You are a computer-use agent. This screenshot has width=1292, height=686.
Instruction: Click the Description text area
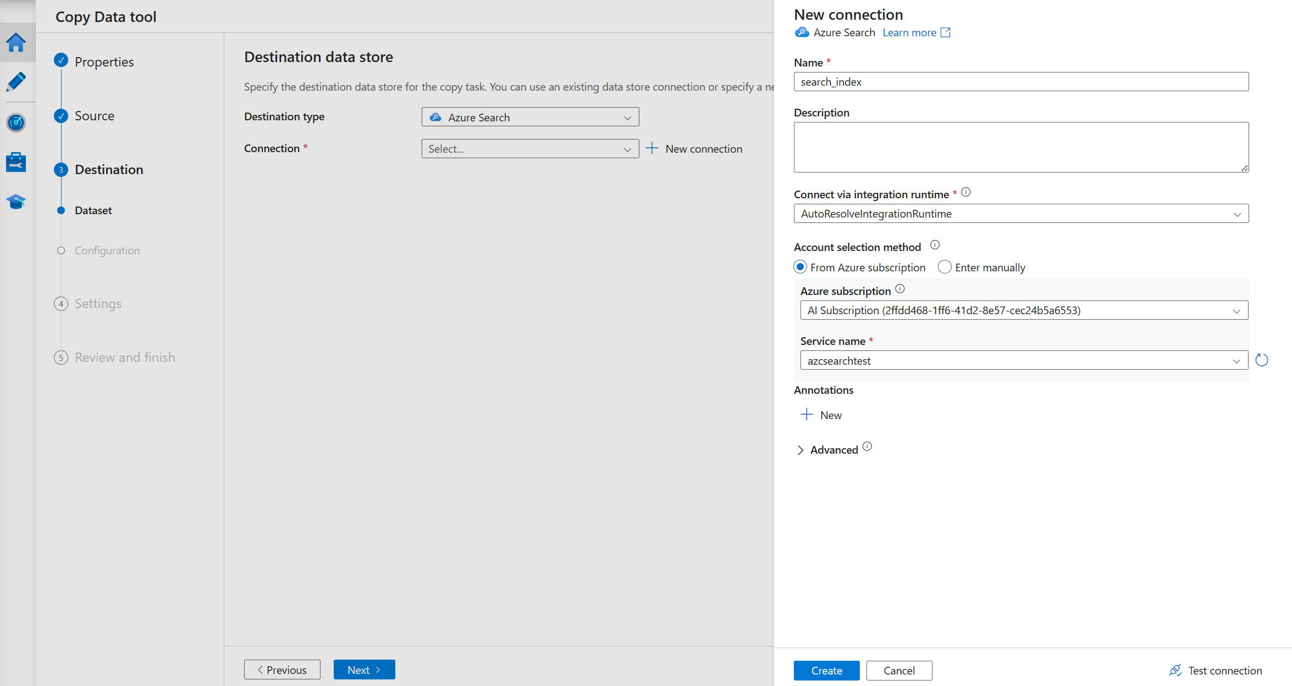[x=1021, y=147]
